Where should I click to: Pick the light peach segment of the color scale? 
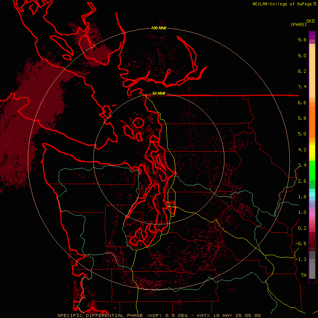[312, 72]
